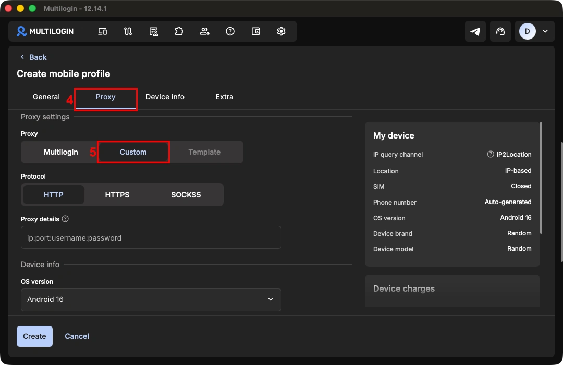Open the device profiles icon in toolbar
This screenshot has height=365, width=563.
click(x=102, y=32)
